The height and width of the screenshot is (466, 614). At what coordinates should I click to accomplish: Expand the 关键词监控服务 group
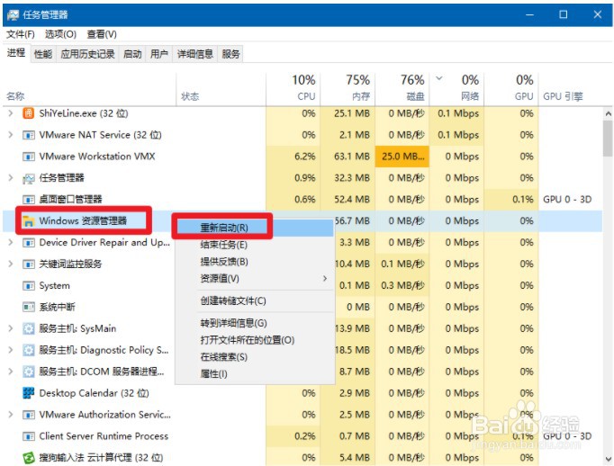click(x=11, y=264)
